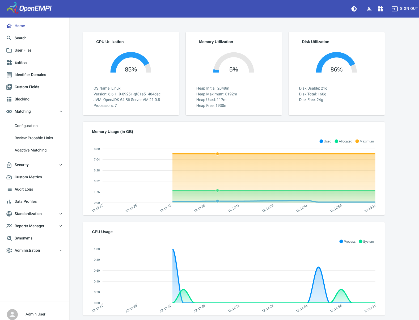This screenshot has width=419, height=320.
Task: Click the Security lock icon
Action: point(9,165)
